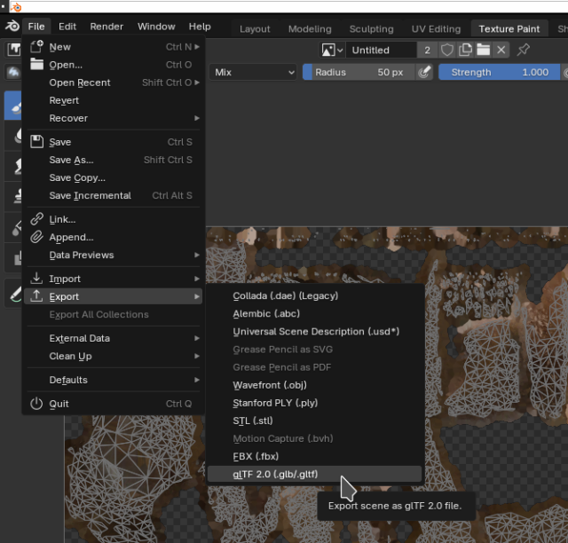The height and width of the screenshot is (543, 568).
Task: Toggle radius pen pressure icon
Action: point(424,72)
